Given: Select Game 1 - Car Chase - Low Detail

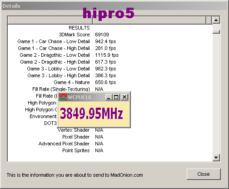Looking at the screenshot, I should point(54,41).
